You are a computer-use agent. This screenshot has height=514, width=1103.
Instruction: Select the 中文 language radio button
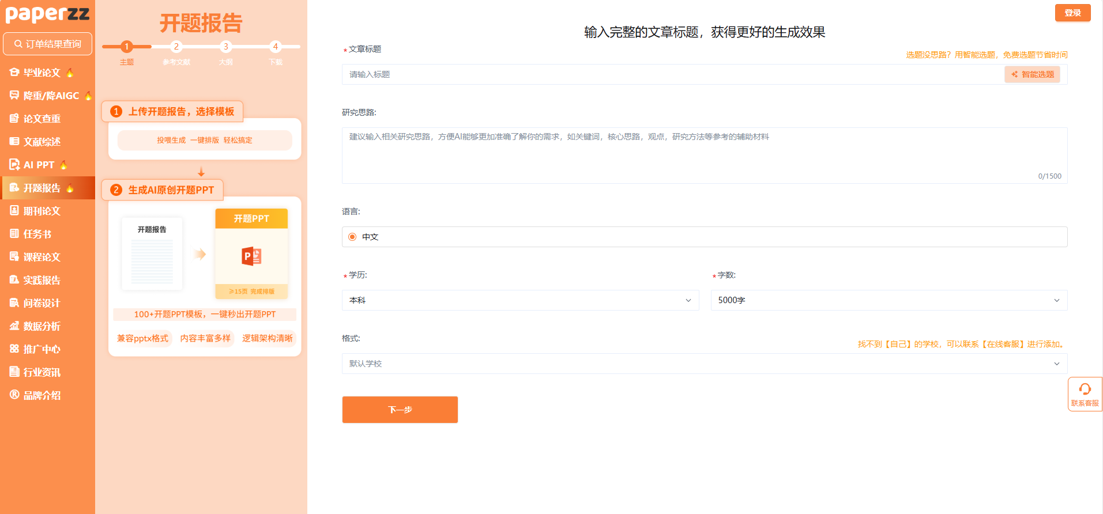(x=352, y=237)
